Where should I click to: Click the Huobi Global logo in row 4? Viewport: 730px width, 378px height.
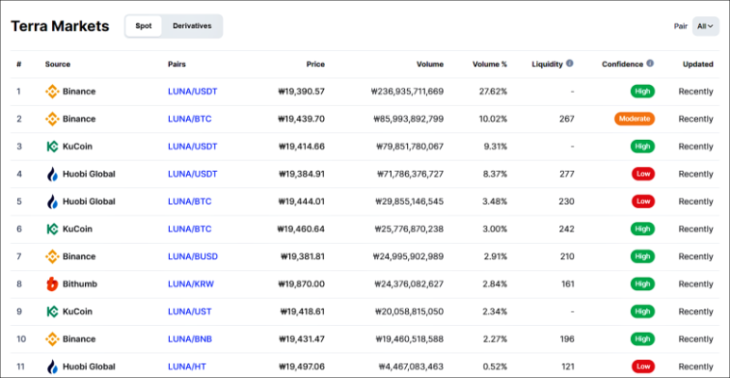coord(52,174)
